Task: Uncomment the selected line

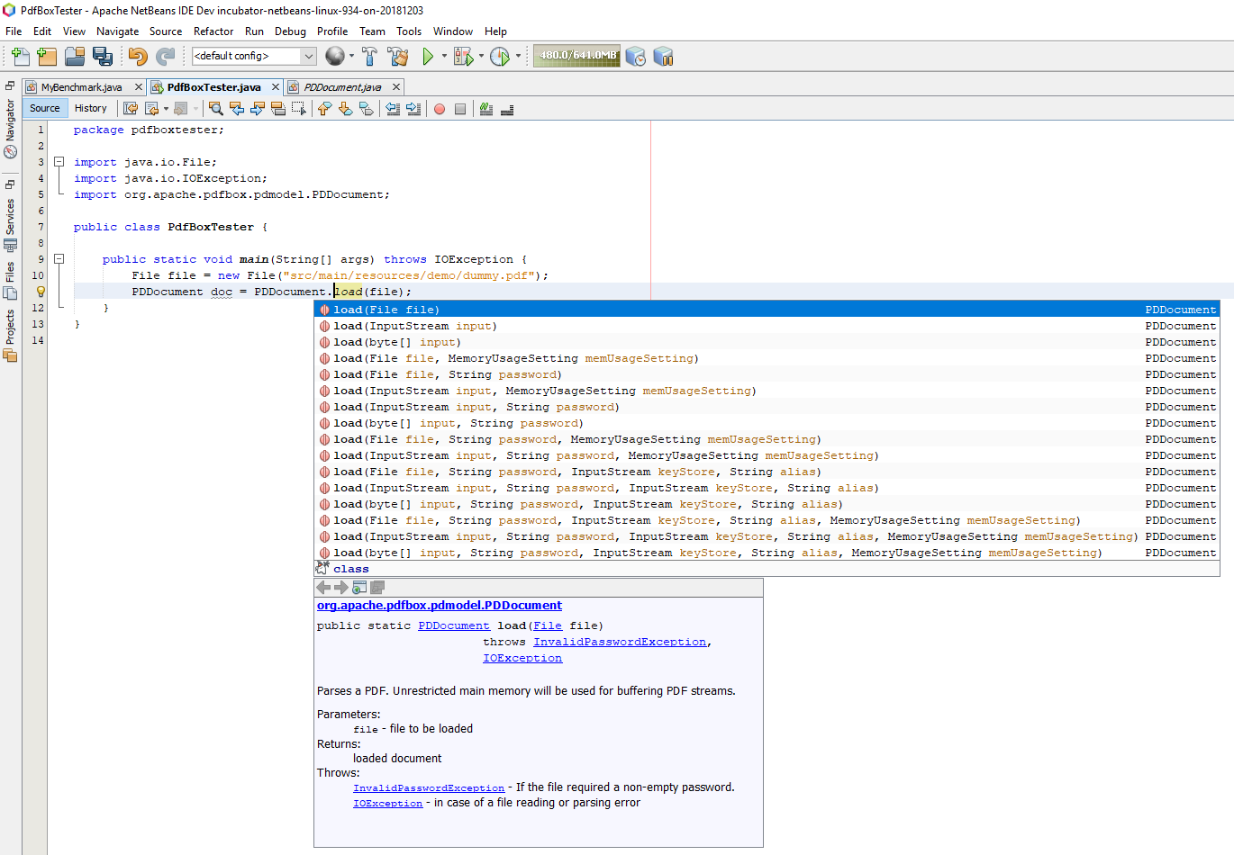Action: tap(507, 108)
